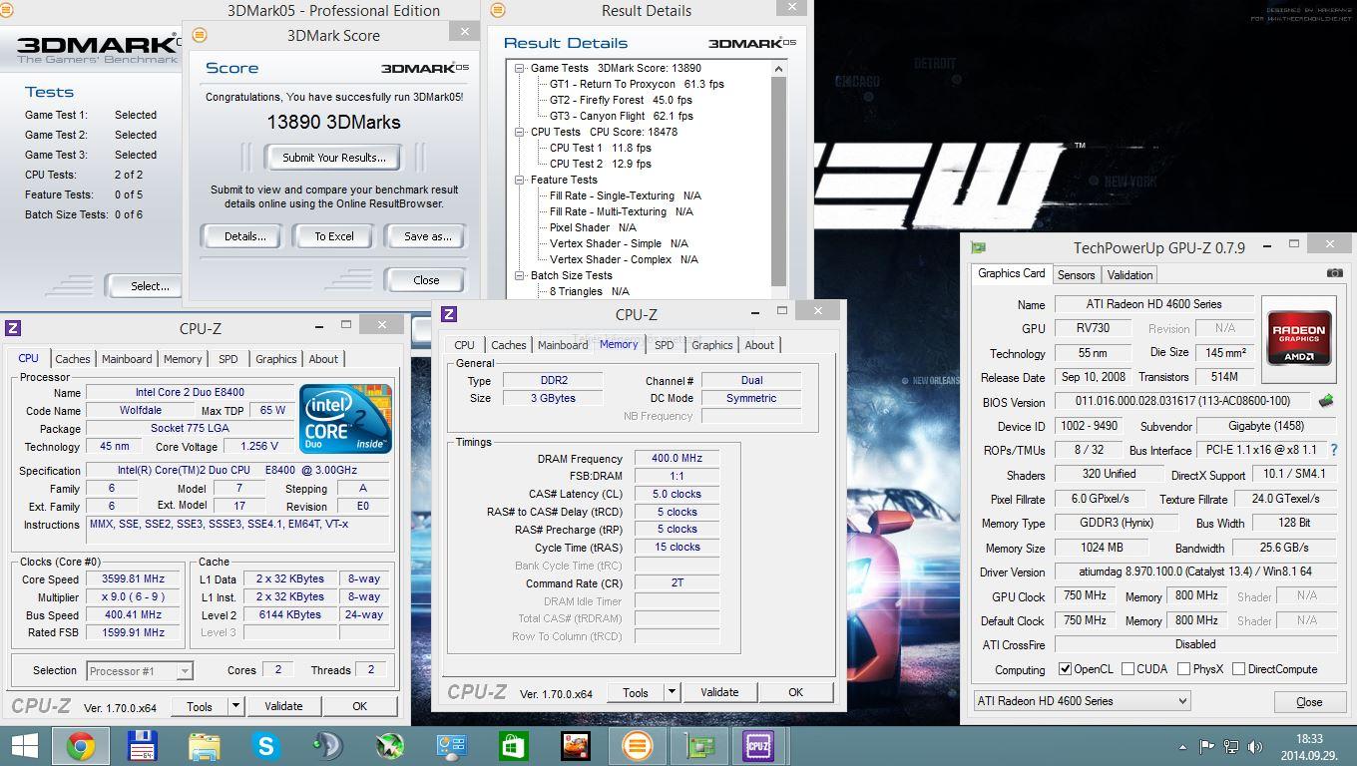Click the GPU-Z screenshot camera icon
Screen dimensions: 1357x766
pos(1334,273)
